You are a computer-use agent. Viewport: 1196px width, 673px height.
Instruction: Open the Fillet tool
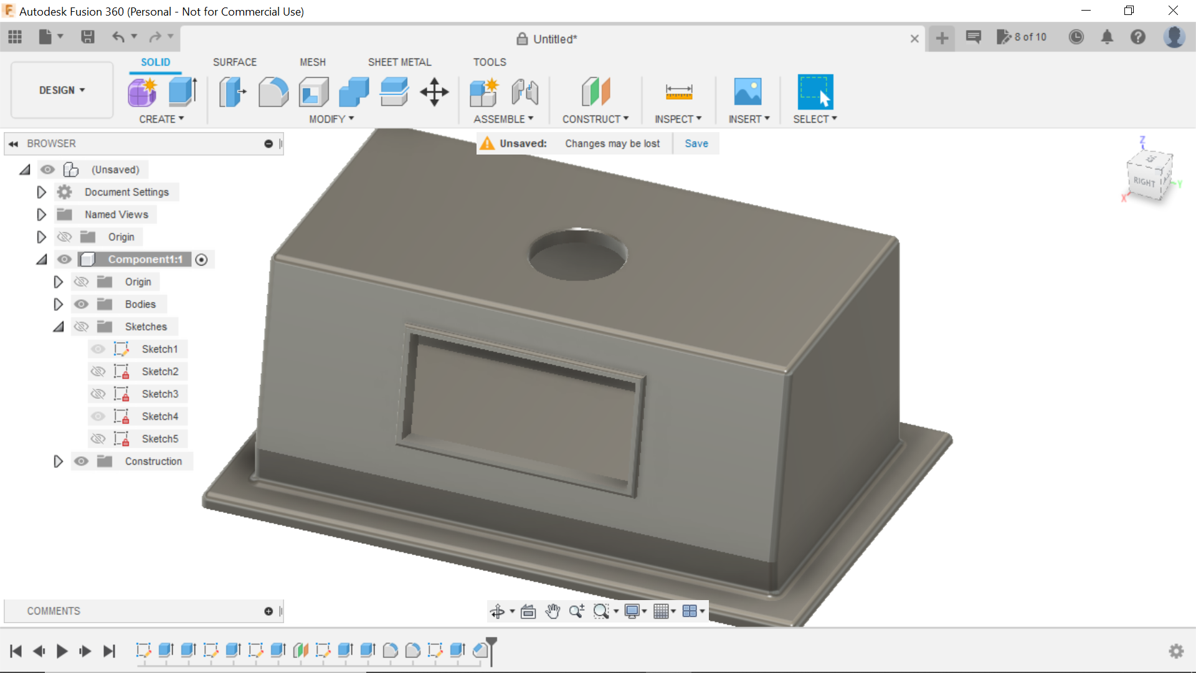[x=273, y=92]
